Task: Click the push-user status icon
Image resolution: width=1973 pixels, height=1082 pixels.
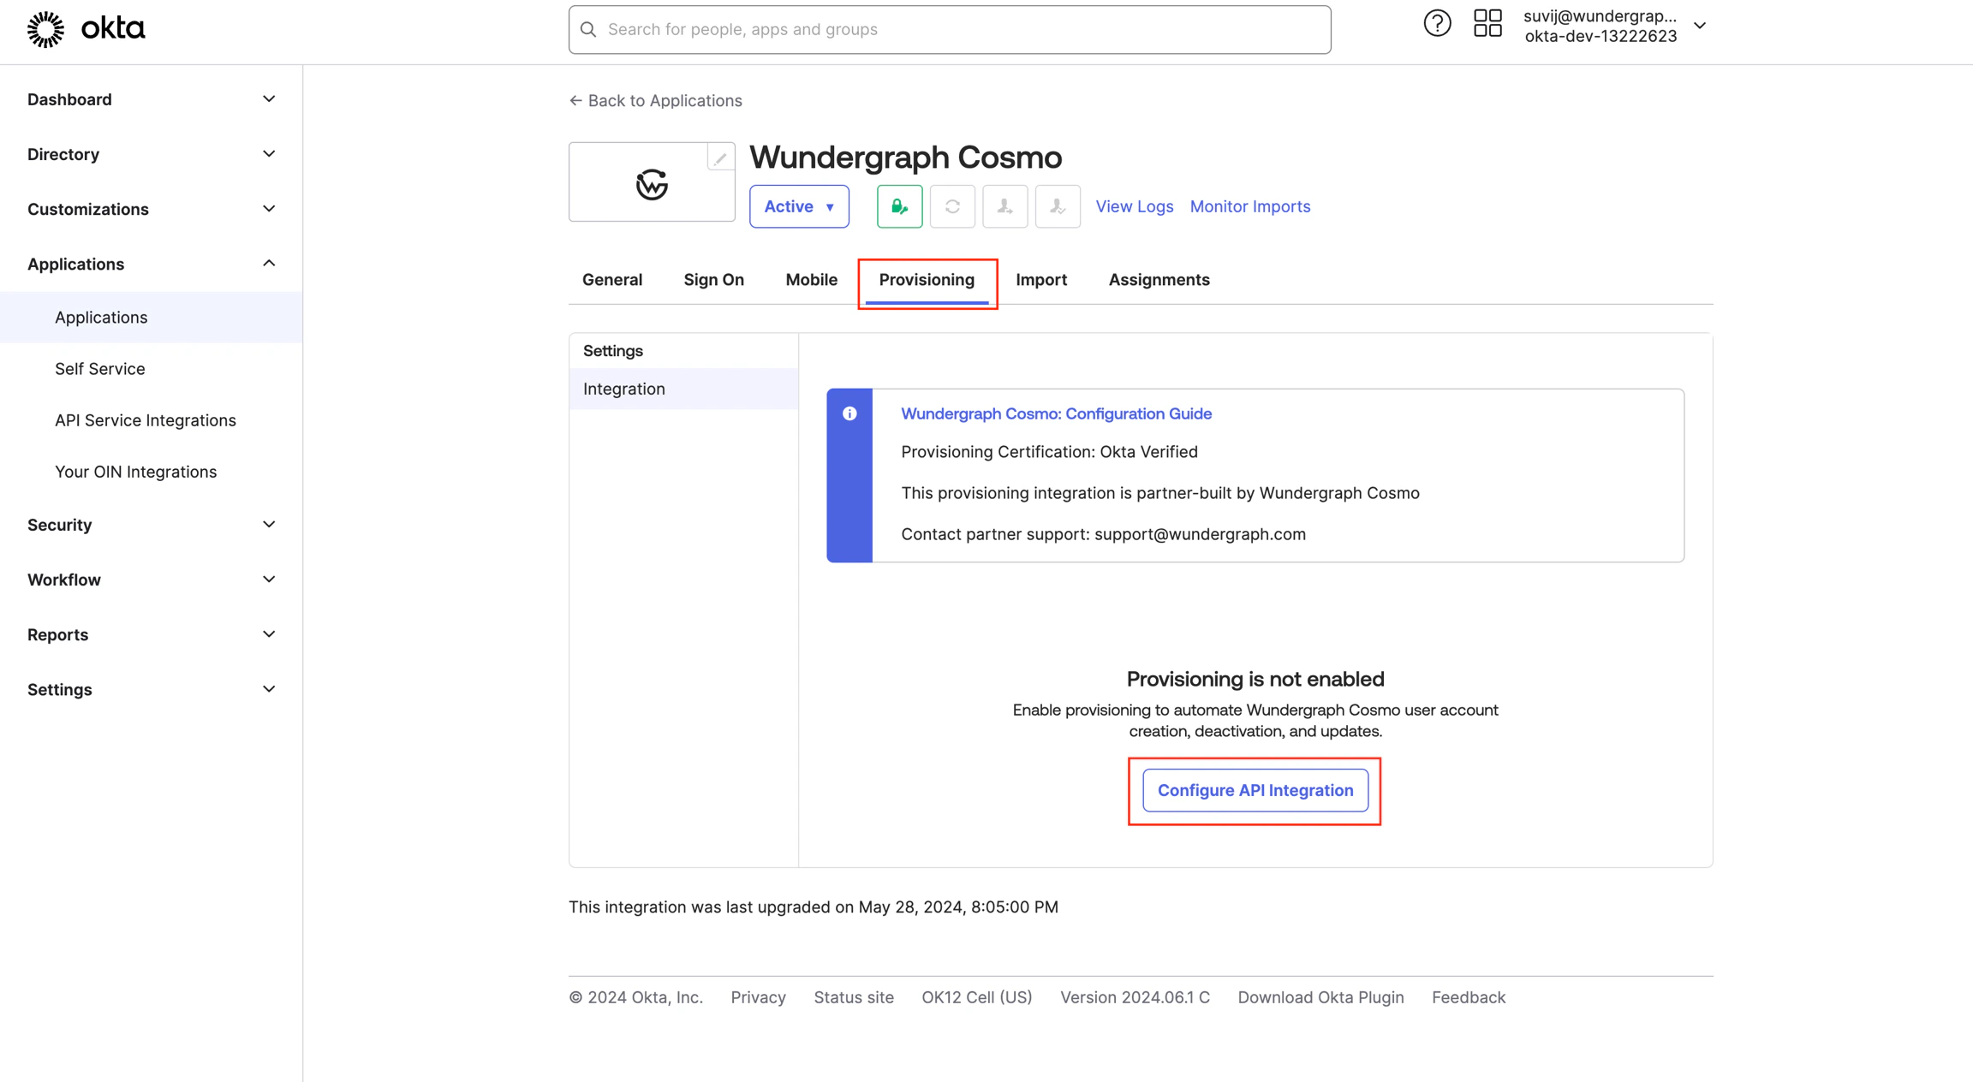Action: pos(1004,206)
